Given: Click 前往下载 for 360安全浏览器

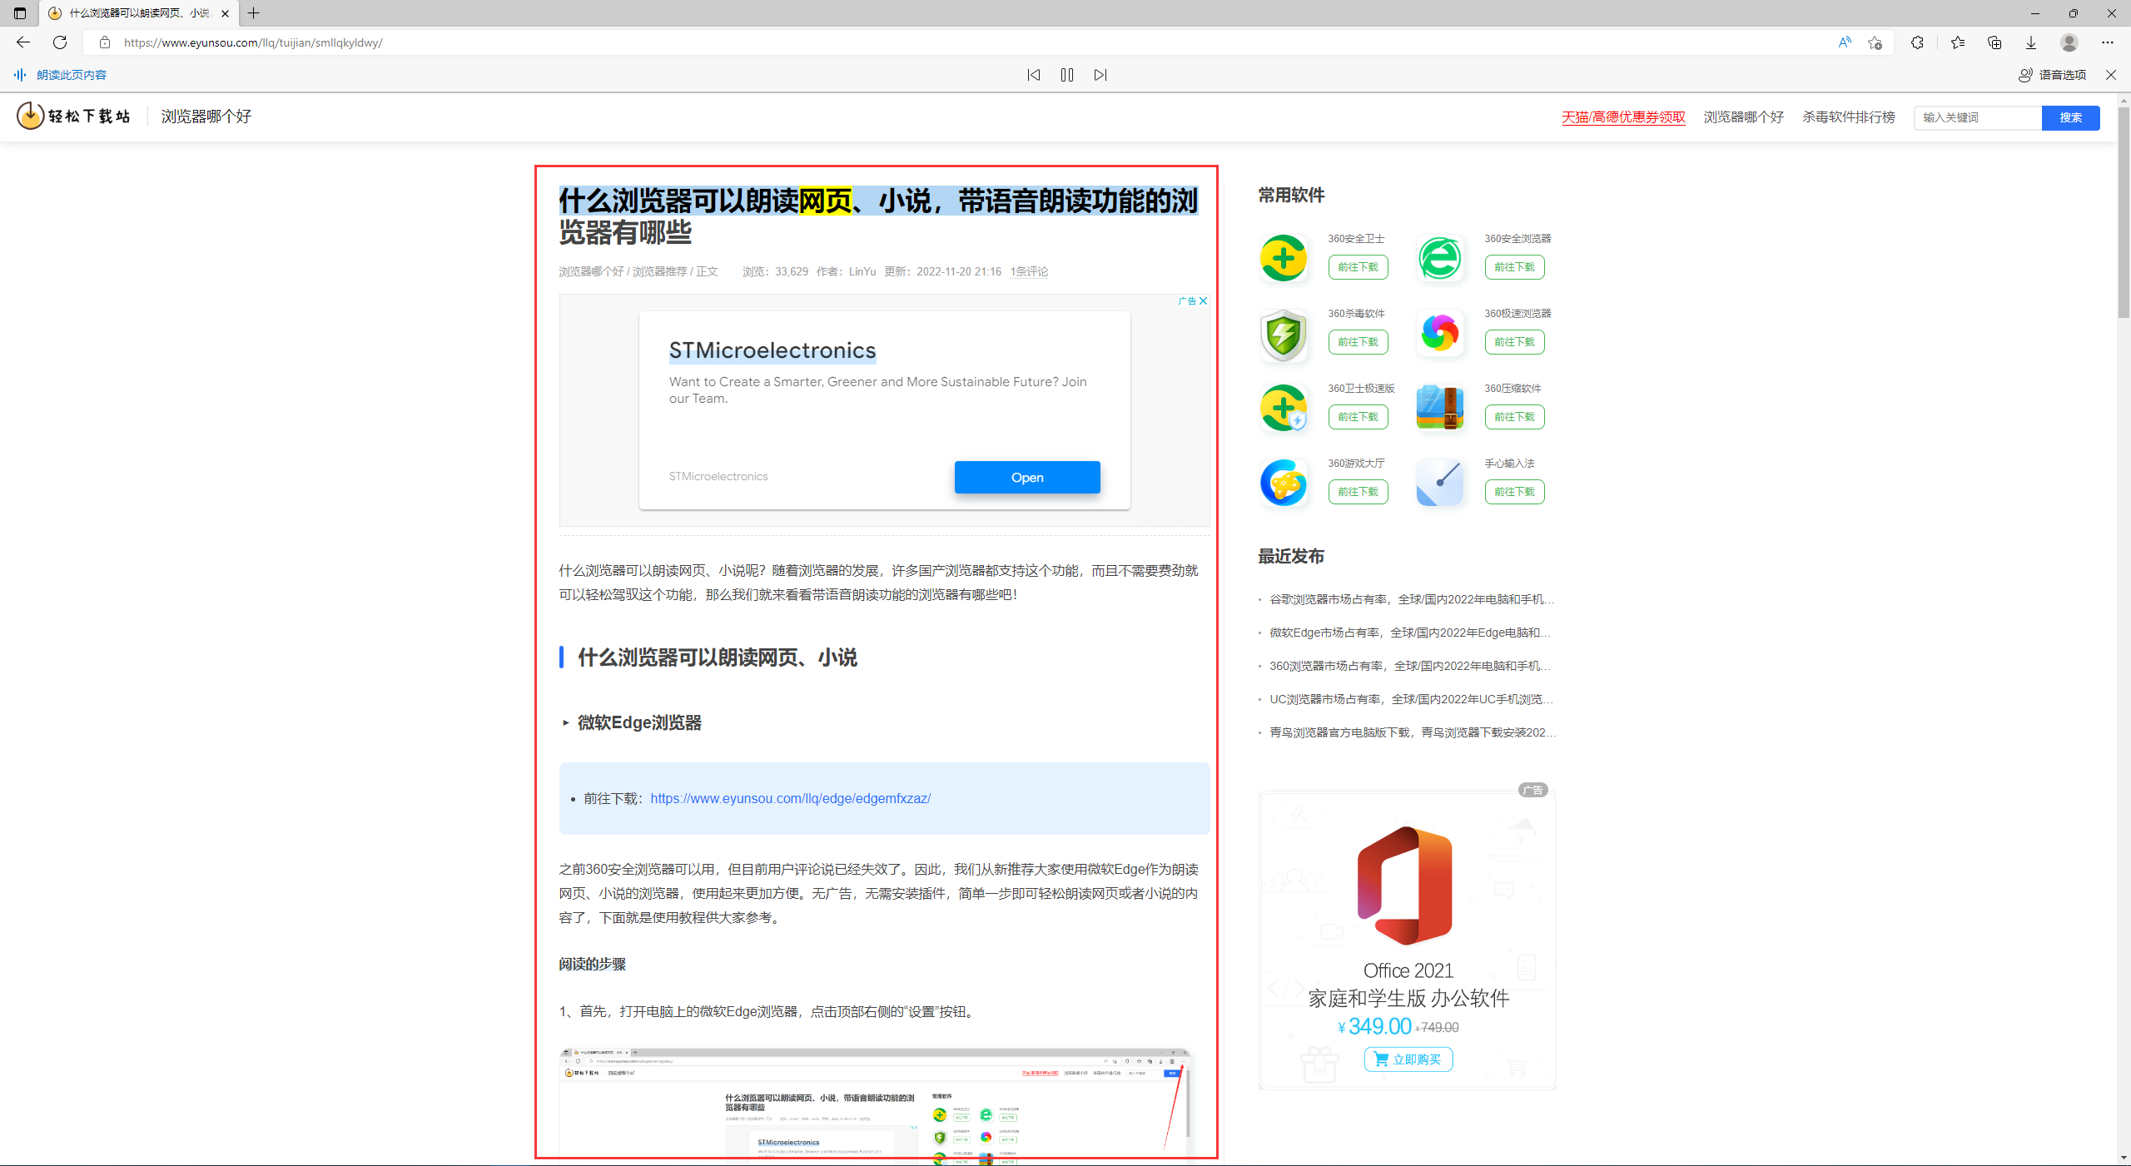Looking at the screenshot, I should tap(1514, 267).
